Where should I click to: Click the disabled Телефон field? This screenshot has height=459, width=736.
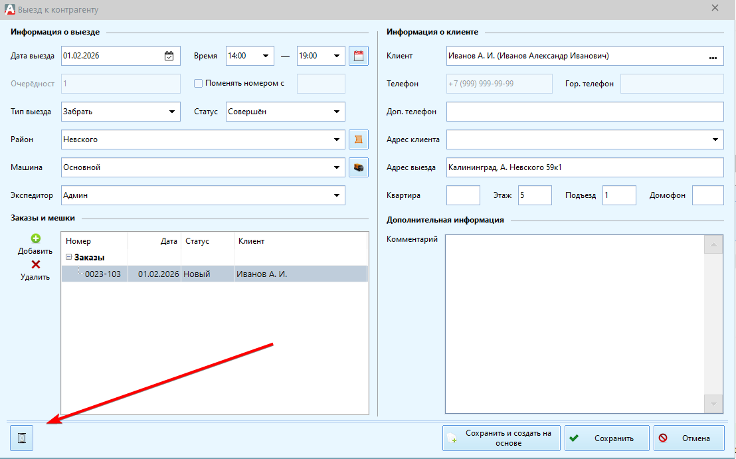coord(500,84)
